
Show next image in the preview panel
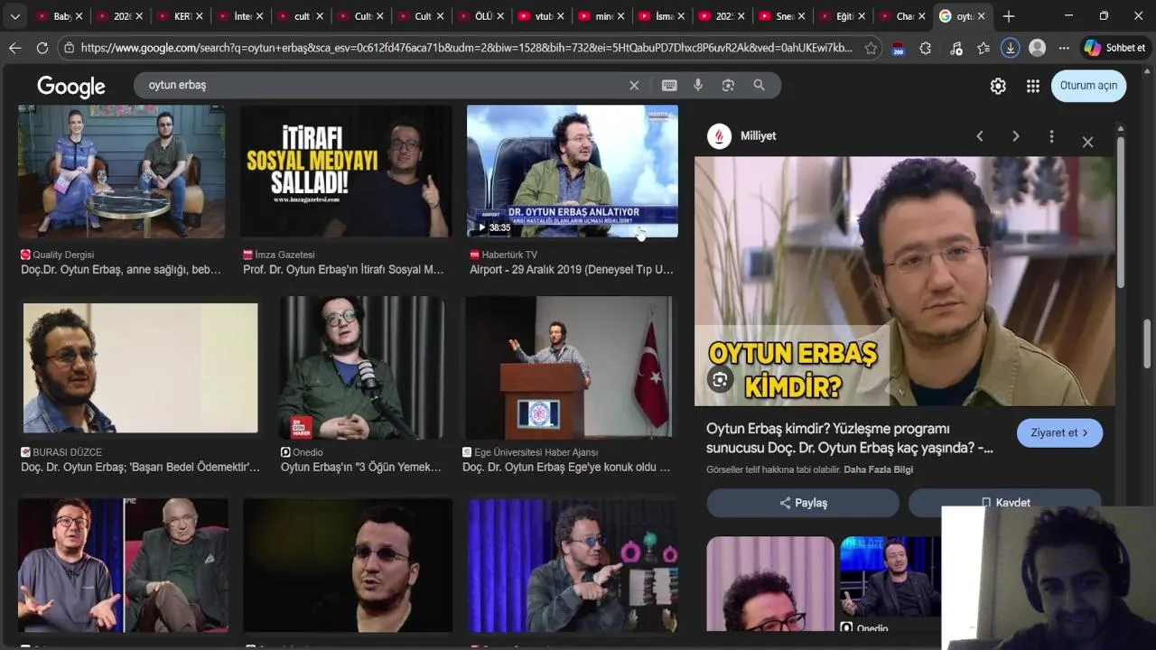pos(1016,136)
